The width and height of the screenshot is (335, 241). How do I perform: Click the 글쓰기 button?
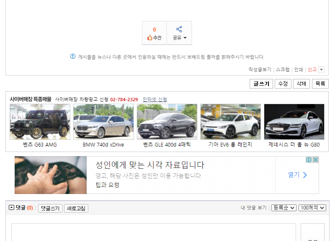click(x=261, y=84)
